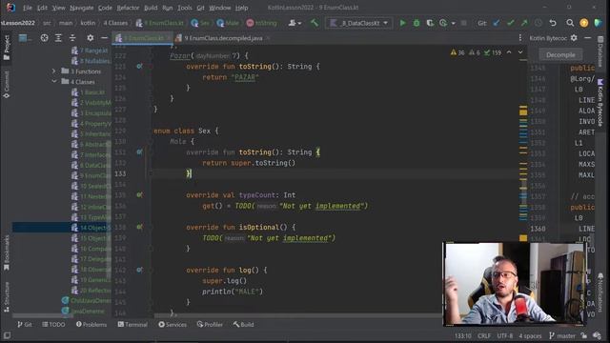610x343 pixels.
Task: Open Project panel settings gear
Action: pos(91,38)
